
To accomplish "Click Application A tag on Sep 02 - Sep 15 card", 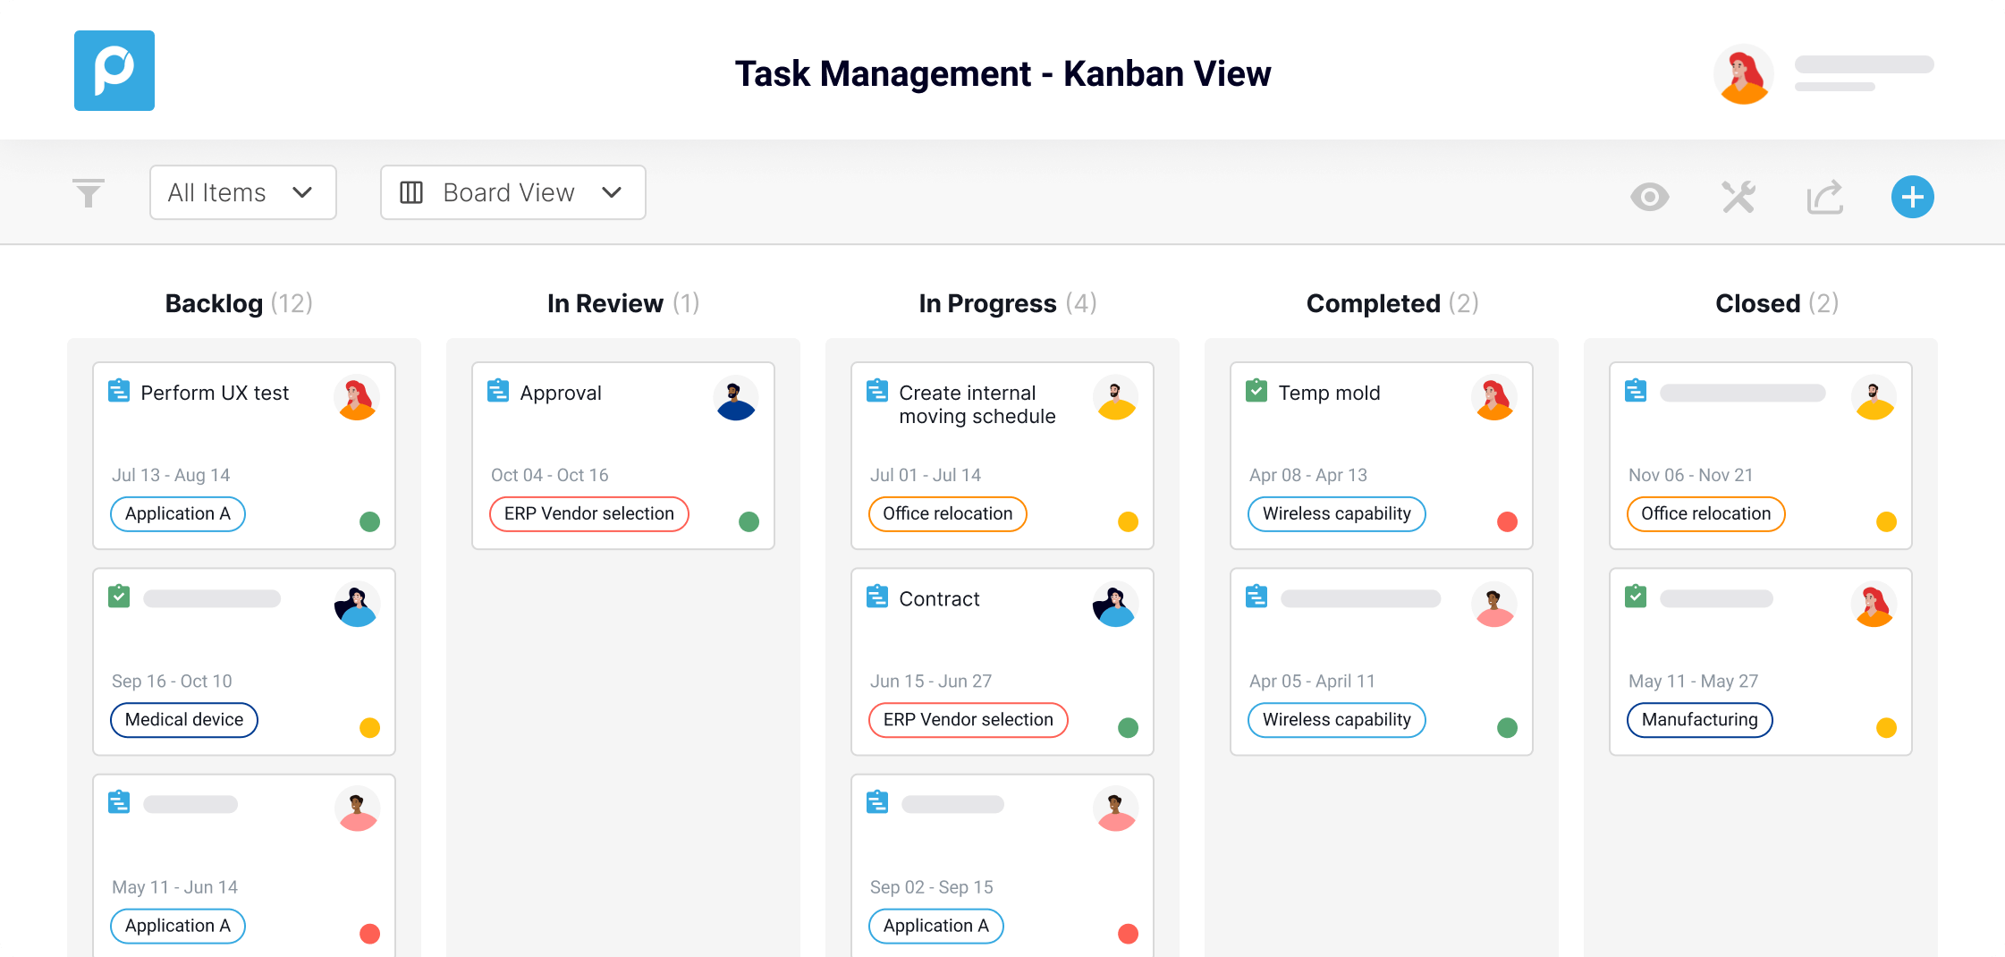I will tap(936, 926).
